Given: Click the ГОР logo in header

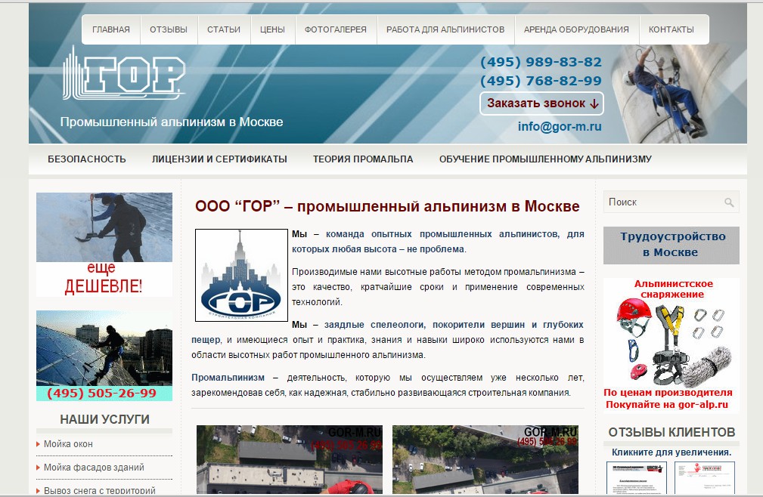Looking at the screenshot, I should [x=124, y=73].
